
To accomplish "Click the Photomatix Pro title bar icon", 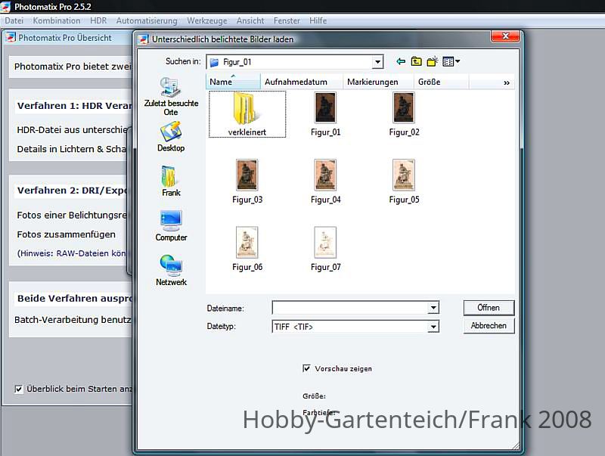I will [x=5, y=7].
